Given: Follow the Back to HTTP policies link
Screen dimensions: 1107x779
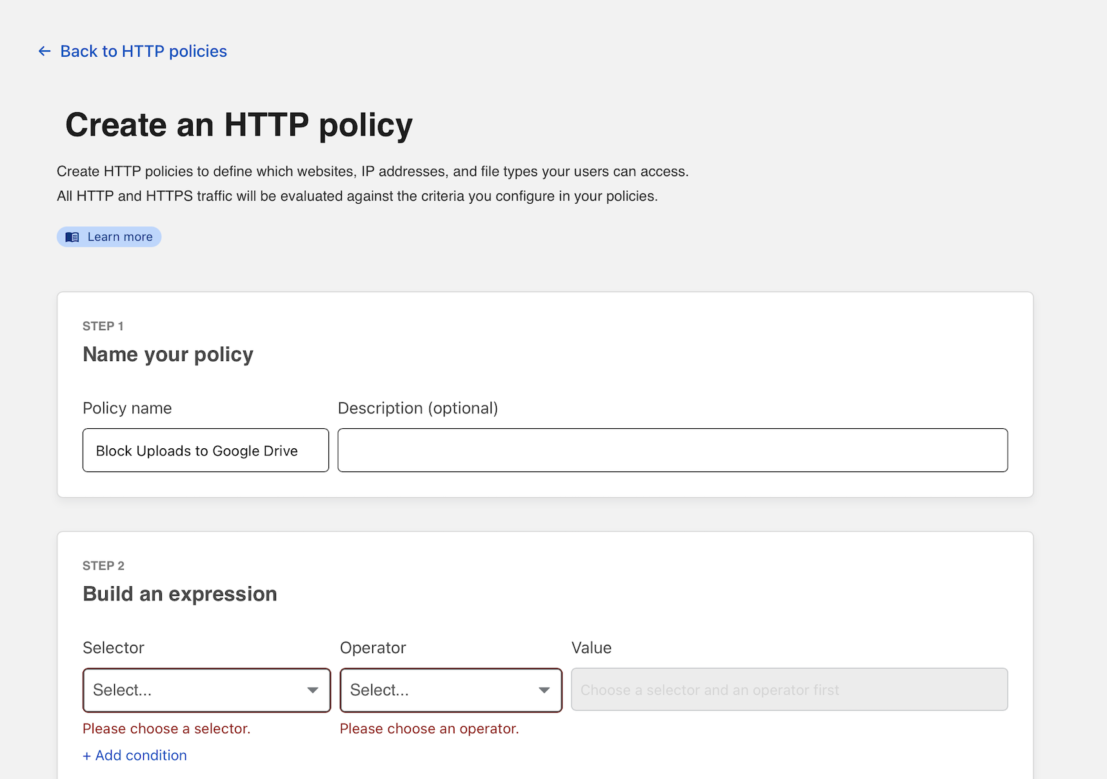Looking at the screenshot, I should point(143,51).
